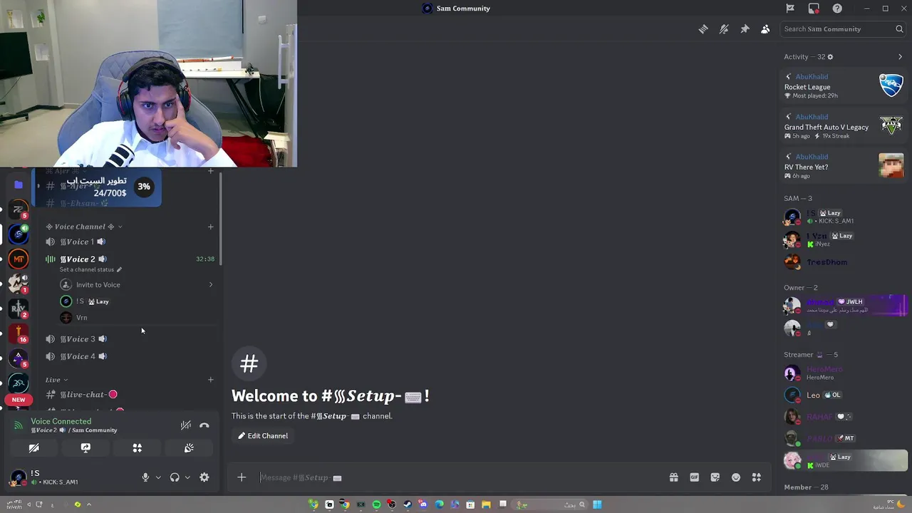Viewport: 912px width, 513px height.
Task: Click user Vrn in Voice 2
Action: (136, 318)
